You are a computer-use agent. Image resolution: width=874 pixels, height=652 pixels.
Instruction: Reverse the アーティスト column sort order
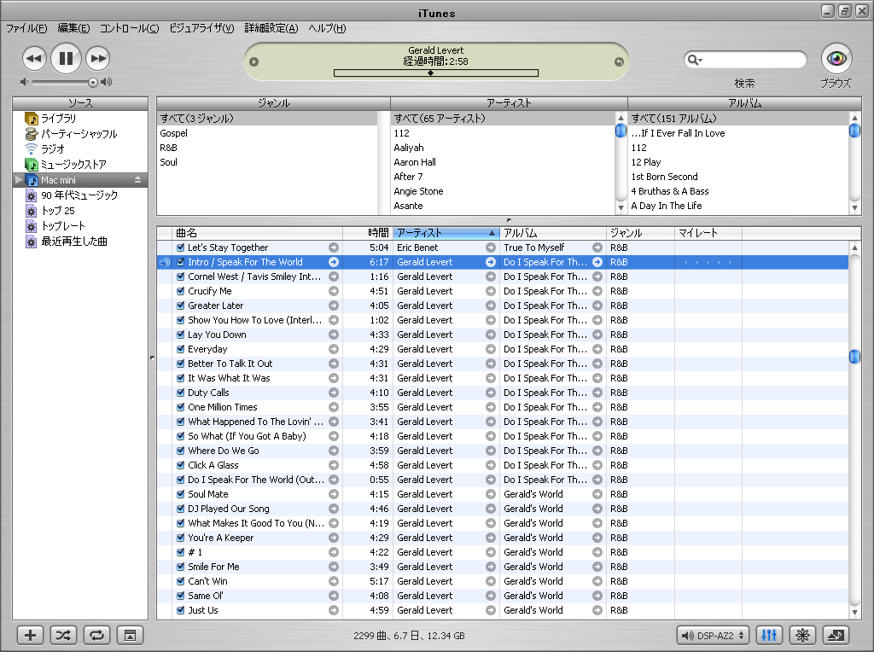click(x=446, y=233)
